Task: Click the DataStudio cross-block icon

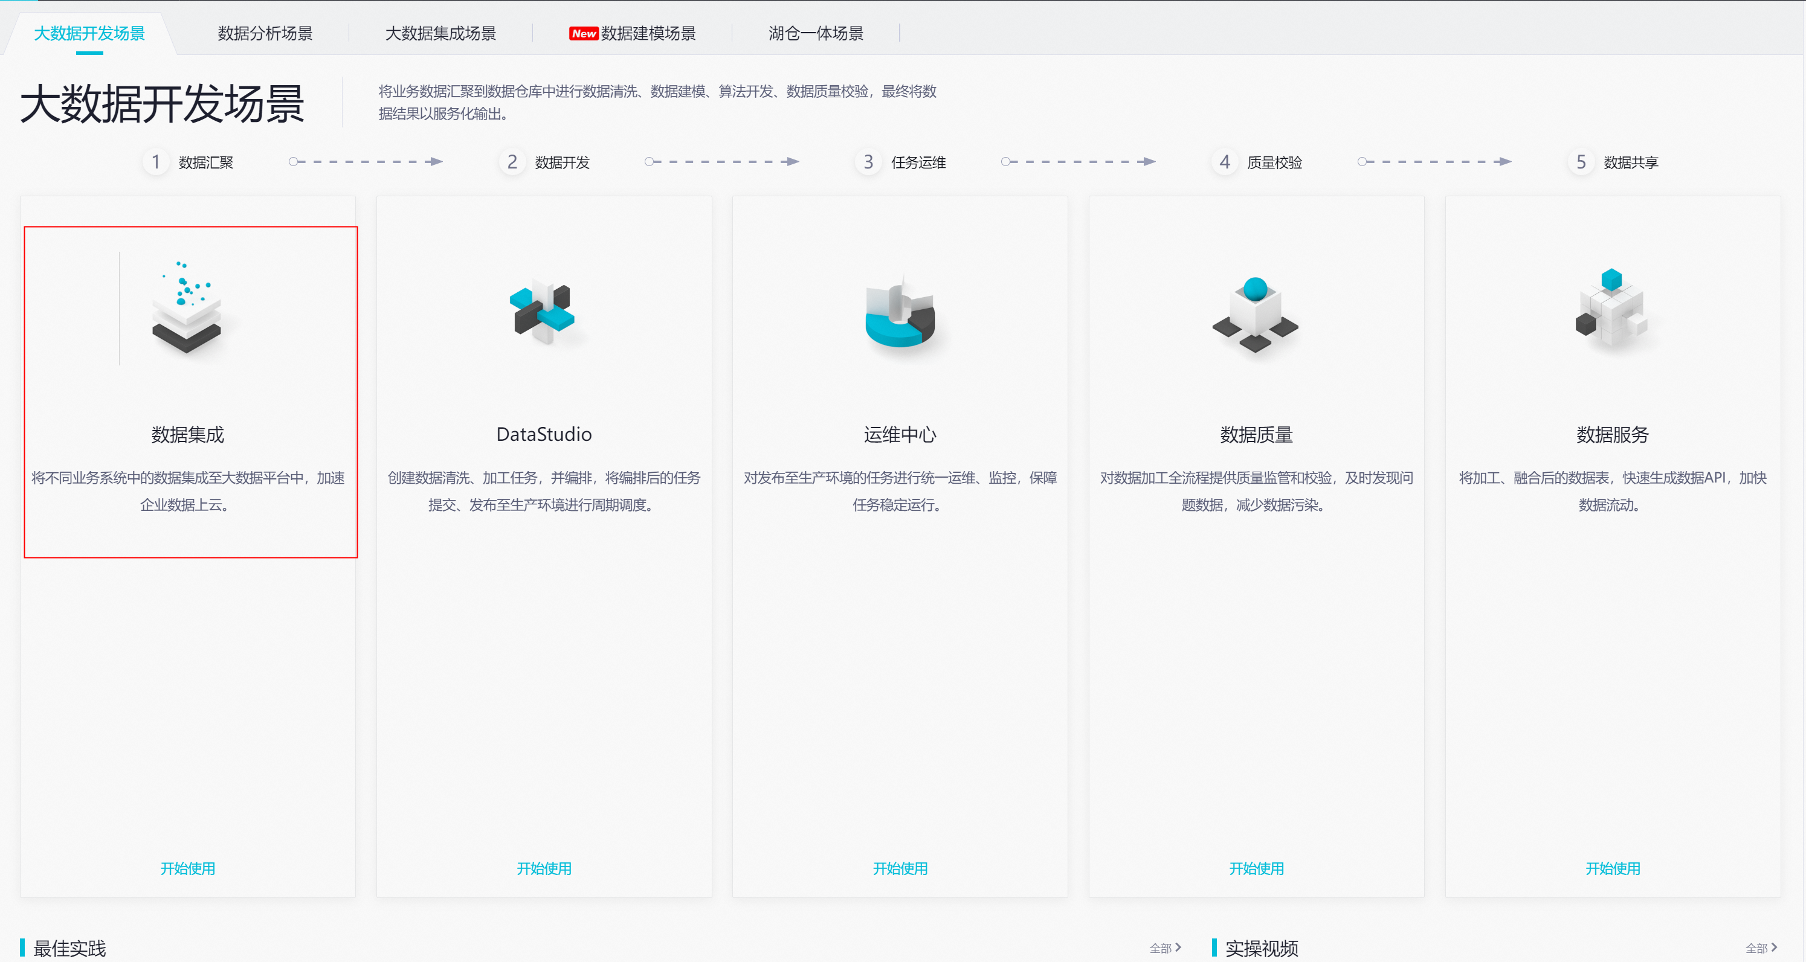Action: (x=543, y=312)
